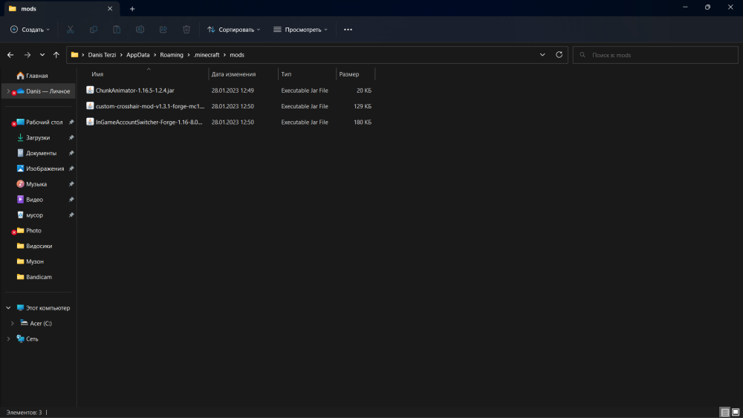Click the Share icon in toolbar

pos(163,30)
